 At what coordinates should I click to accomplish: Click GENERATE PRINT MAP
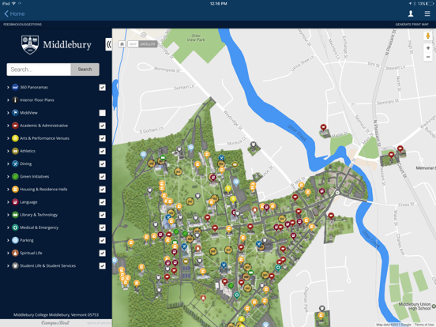[412, 24]
